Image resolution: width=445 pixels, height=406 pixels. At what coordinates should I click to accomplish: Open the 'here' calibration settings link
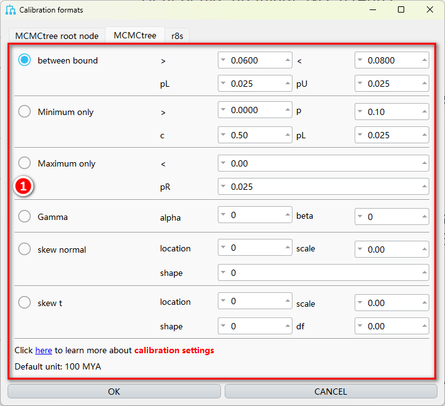pyautogui.click(x=43, y=350)
